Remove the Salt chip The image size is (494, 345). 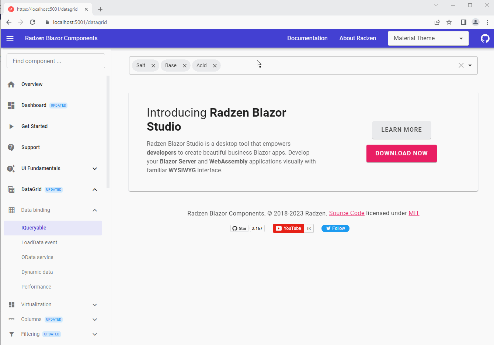click(153, 66)
